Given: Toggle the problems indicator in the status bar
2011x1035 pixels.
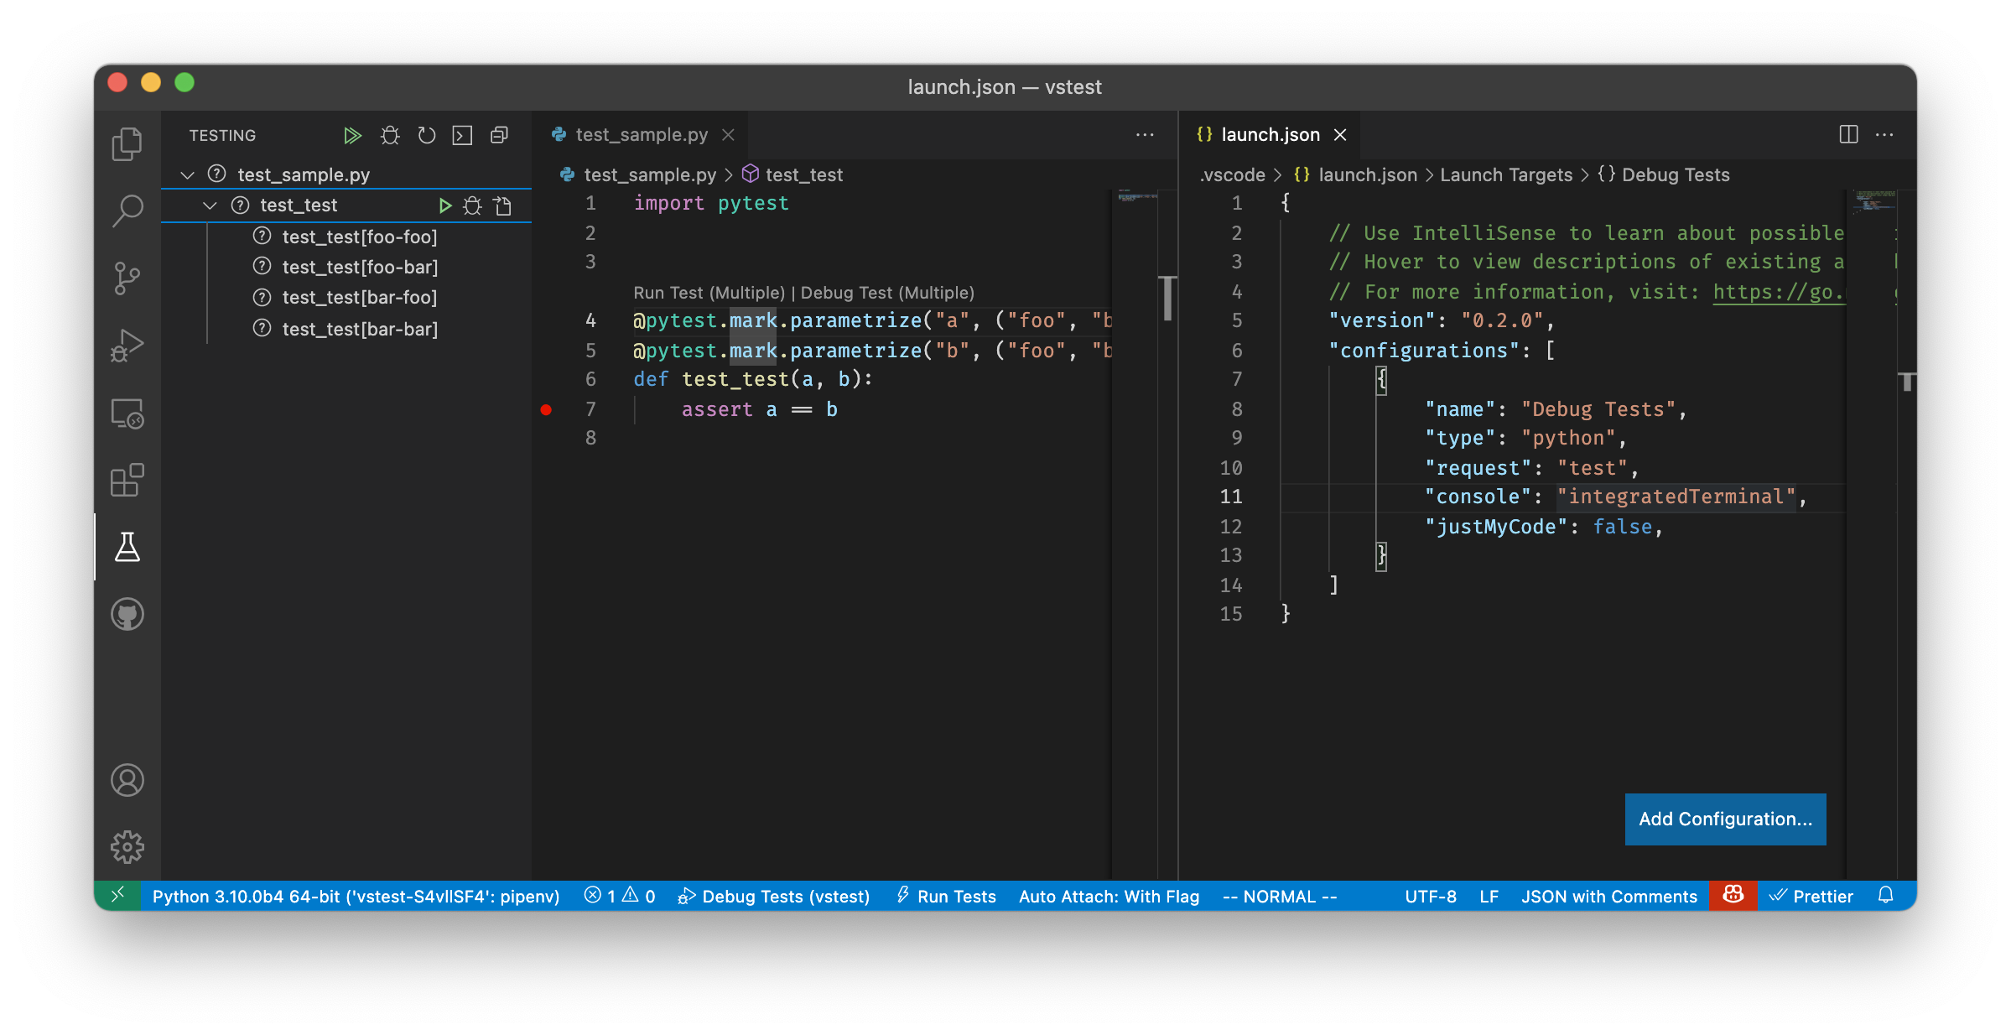Looking at the screenshot, I should pyautogui.click(x=620, y=896).
